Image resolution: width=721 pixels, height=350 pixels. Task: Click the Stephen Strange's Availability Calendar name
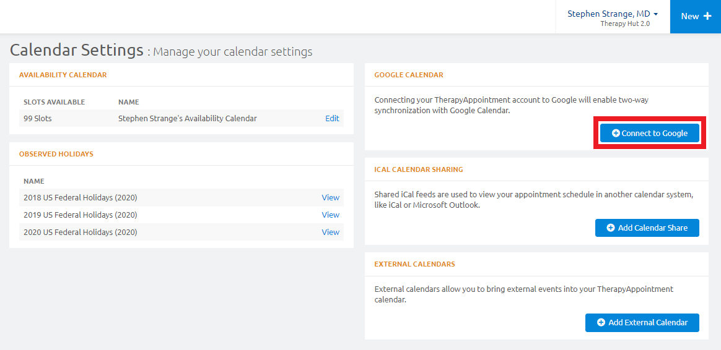(187, 118)
